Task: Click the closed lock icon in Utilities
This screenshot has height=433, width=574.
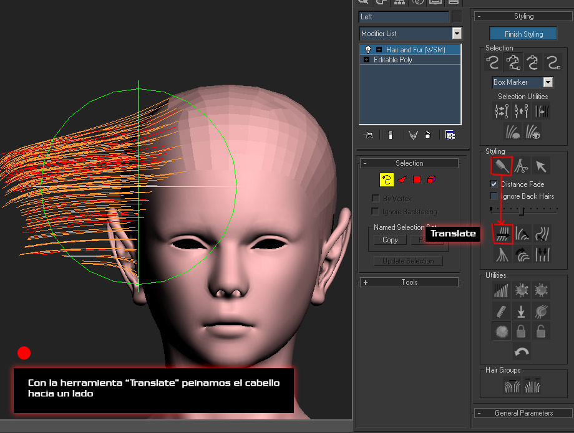Action: tap(521, 331)
